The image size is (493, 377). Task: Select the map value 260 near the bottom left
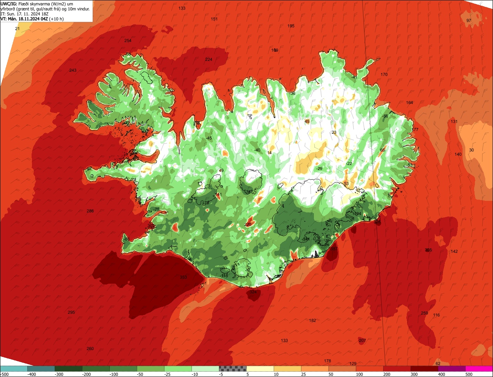[x=90, y=348]
